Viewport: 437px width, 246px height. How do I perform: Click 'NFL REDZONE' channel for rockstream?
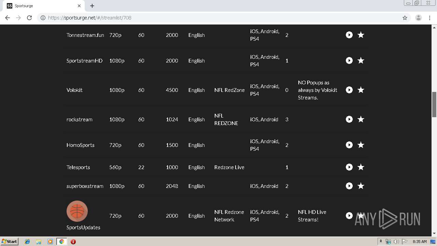coord(226,119)
